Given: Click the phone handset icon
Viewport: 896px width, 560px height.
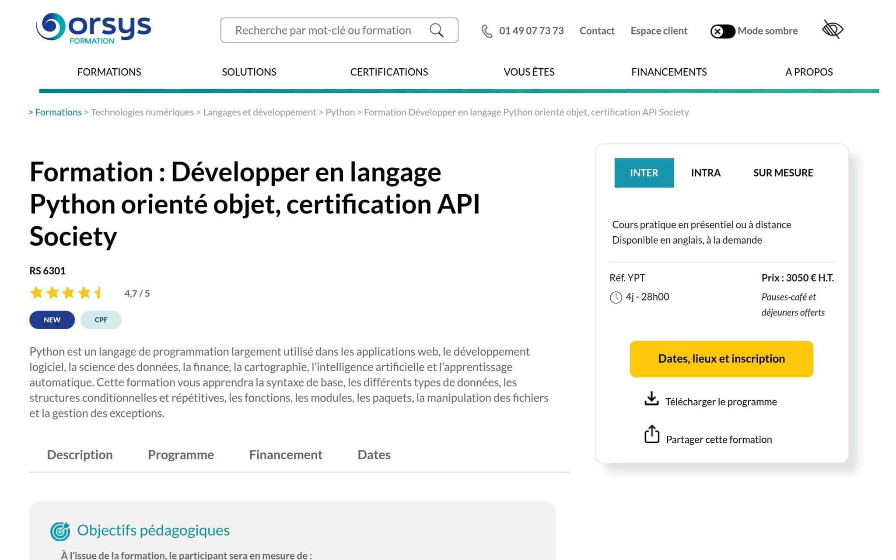Looking at the screenshot, I should (487, 31).
